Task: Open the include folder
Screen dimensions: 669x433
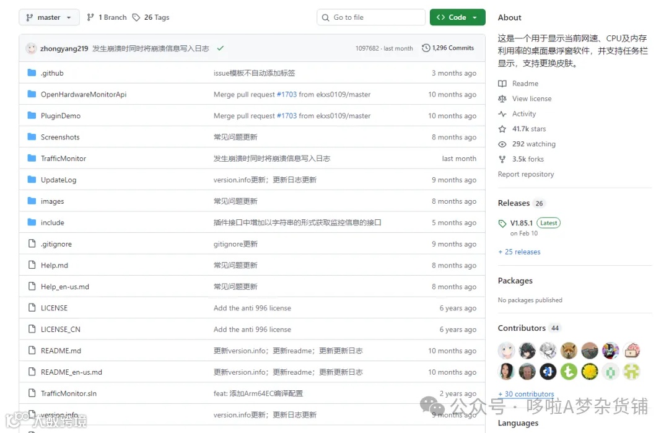Action: [x=53, y=222]
